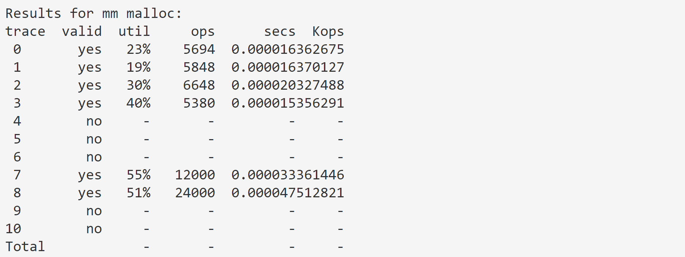Screen dimensions: 685x257
Task: Click the 55% util value
Action: (x=138, y=175)
